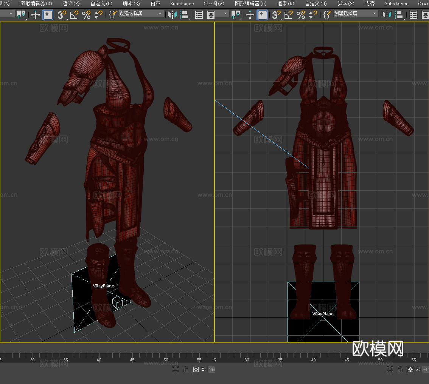
Task: Toggle Spinner Snap in perspective window toolbar
Action: (98, 15)
